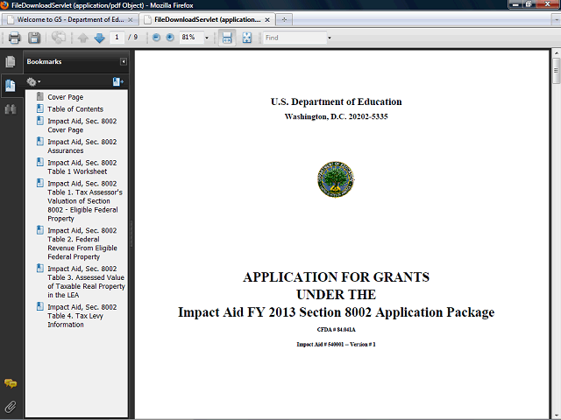Jump to Table of Contents bookmark

point(75,109)
